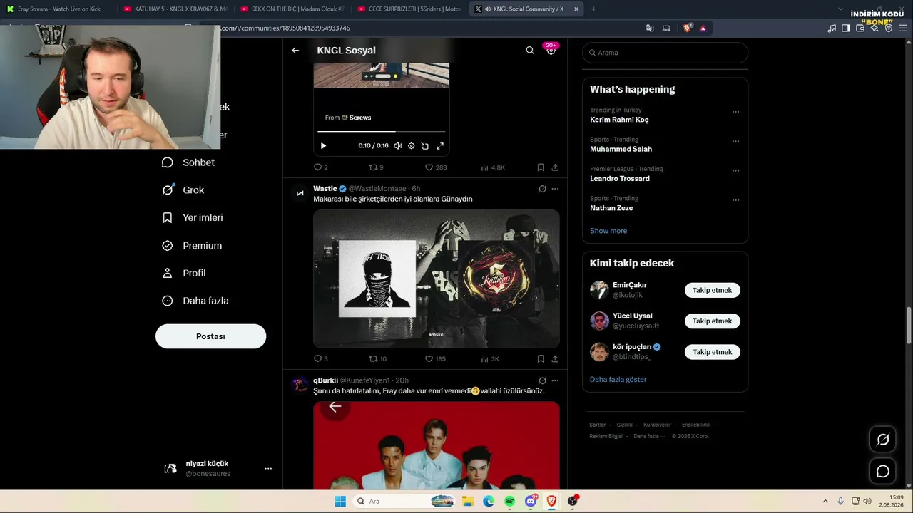The height and width of the screenshot is (513, 913).
Task: Focus the Arama search field
Action: [x=665, y=53]
